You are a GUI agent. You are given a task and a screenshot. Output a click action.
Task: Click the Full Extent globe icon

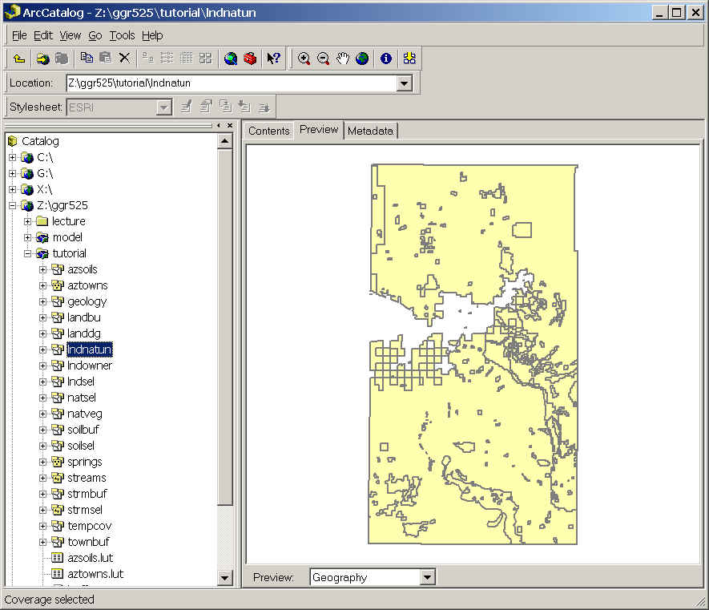(x=362, y=58)
